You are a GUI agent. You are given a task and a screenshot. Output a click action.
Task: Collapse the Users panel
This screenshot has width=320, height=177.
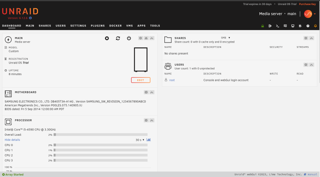(312, 65)
